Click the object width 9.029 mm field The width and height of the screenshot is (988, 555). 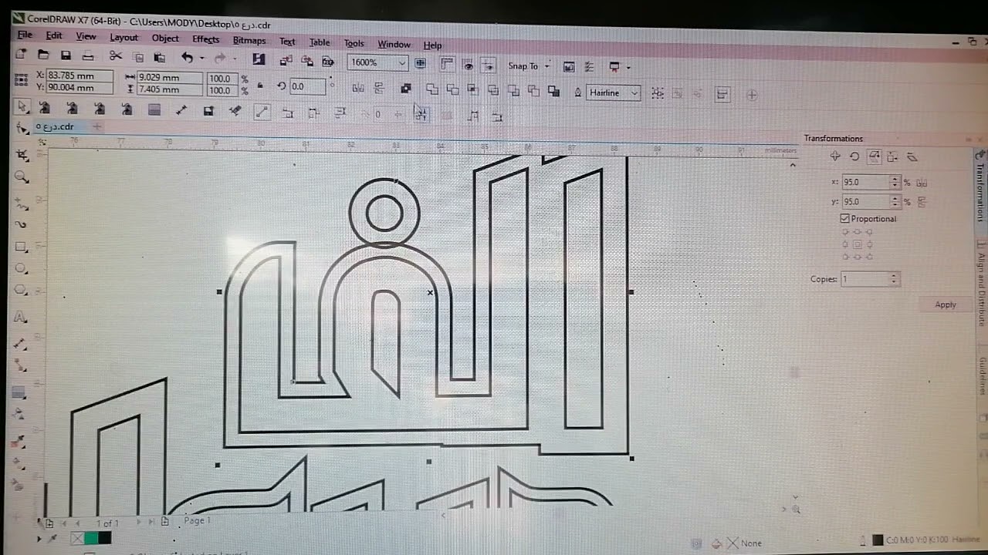coord(170,78)
